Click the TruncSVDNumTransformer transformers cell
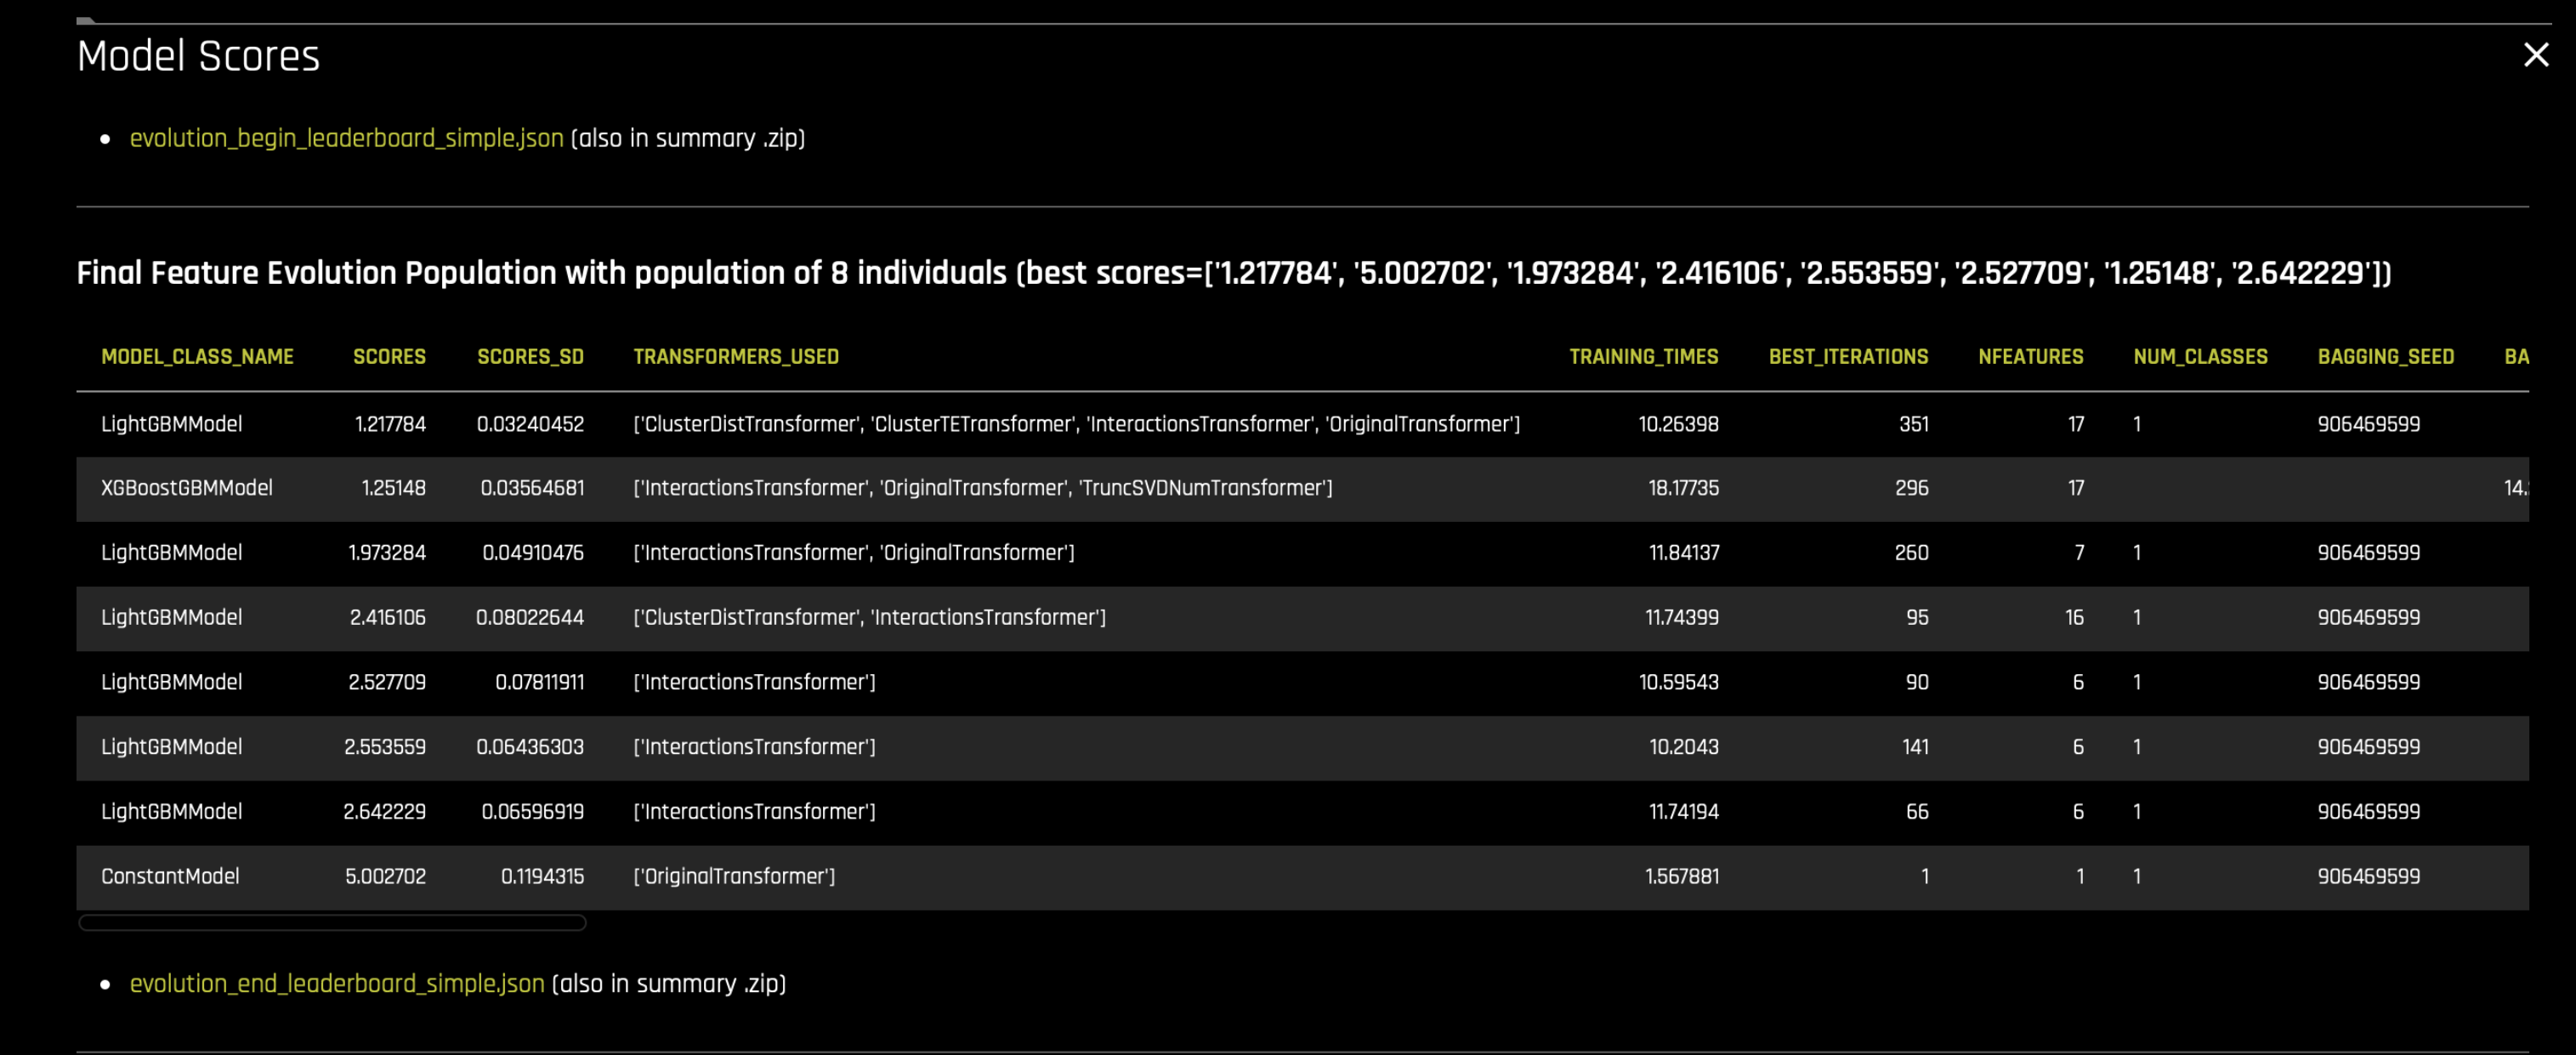 coord(982,488)
